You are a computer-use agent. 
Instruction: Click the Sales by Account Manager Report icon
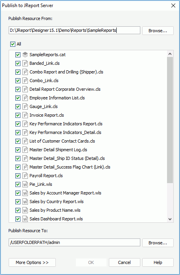click(25, 193)
